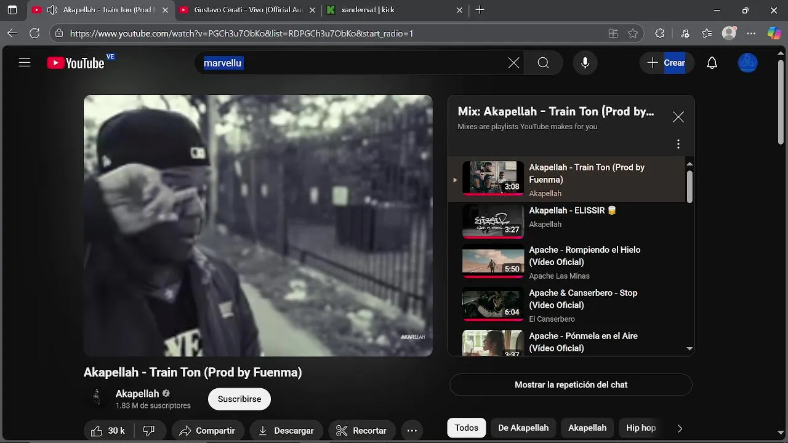Open the Copilot sidebar
Viewport: 788px width, 443px height.
coord(774,33)
